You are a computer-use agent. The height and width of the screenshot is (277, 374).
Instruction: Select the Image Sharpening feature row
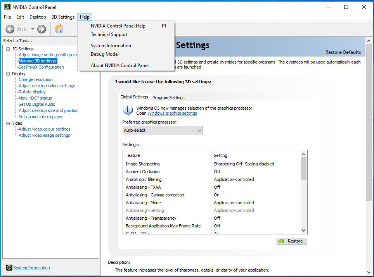coord(212,164)
